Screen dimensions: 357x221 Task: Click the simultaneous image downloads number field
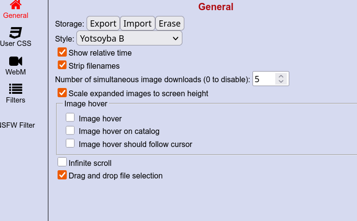click(264, 79)
